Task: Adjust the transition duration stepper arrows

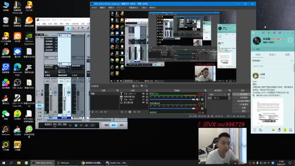Action: (229, 98)
